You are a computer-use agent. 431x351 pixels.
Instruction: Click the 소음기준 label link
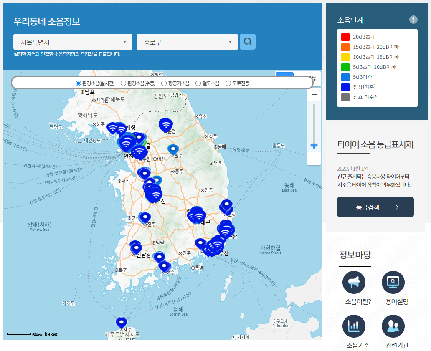click(358, 346)
